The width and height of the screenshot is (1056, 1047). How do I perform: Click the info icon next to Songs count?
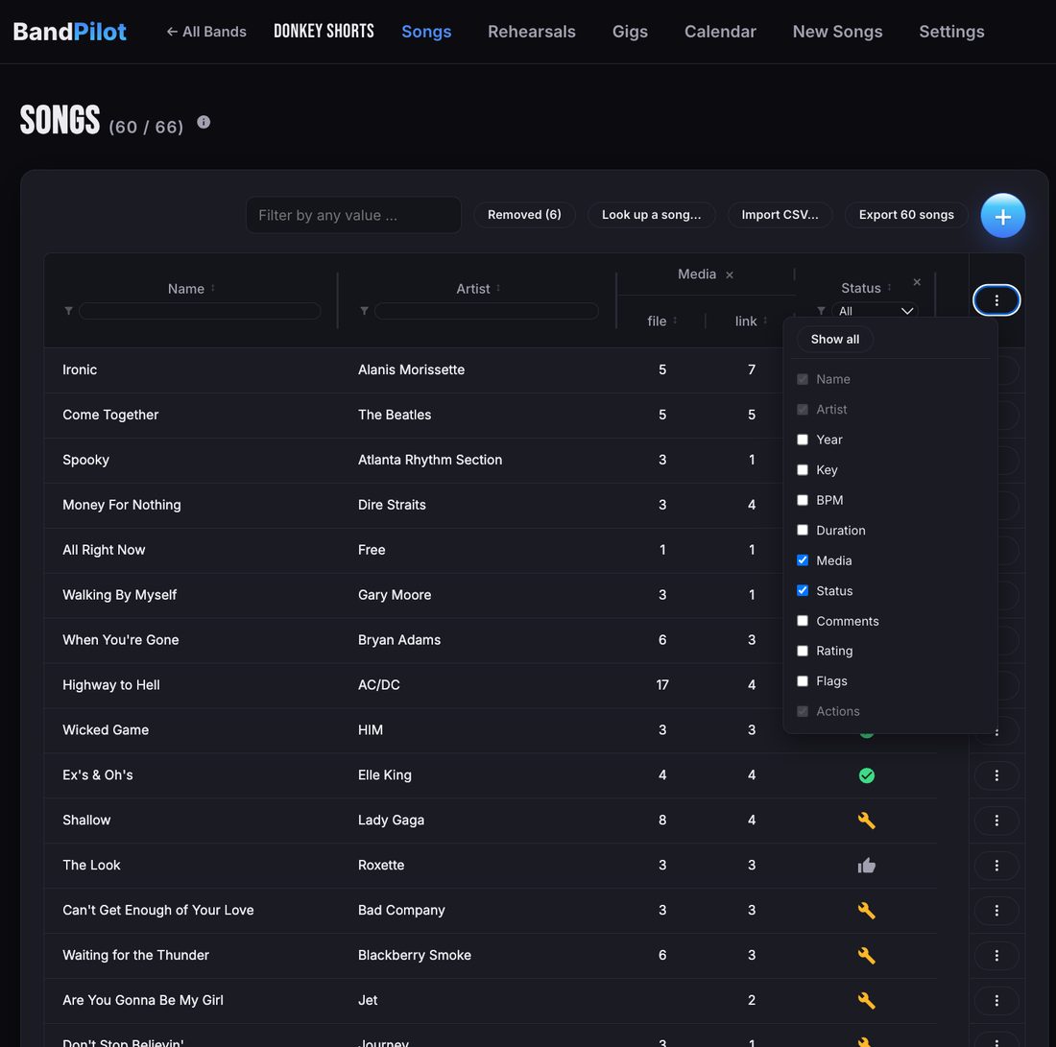tap(204, 122)
